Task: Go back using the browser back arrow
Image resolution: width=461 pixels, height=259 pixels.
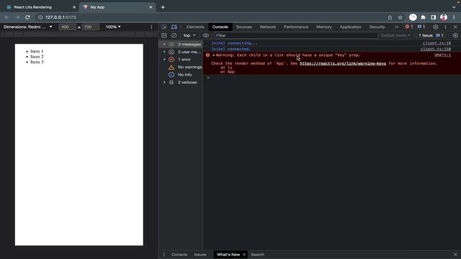Action: [6, 17]
